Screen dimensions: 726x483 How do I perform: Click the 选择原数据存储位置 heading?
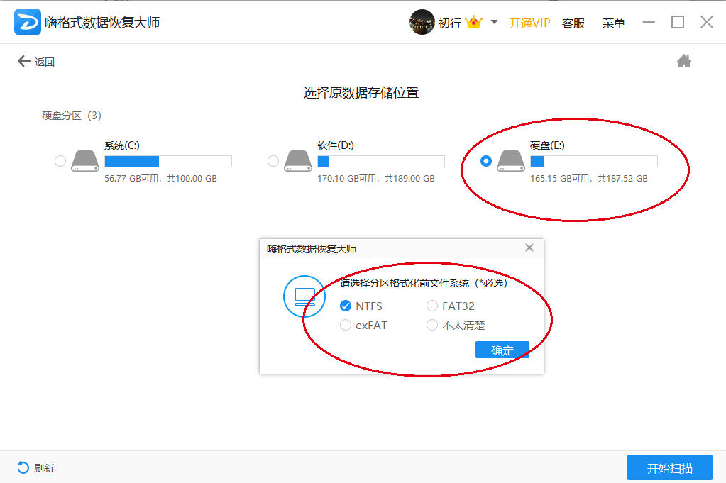(x=361, y=93)
